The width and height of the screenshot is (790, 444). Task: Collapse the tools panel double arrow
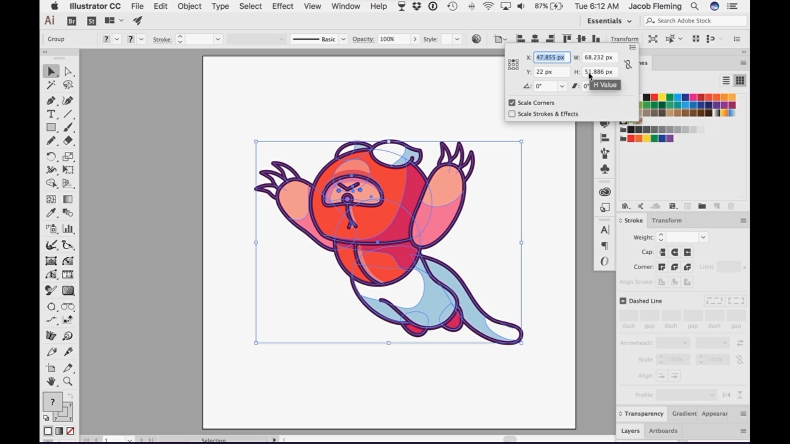point(45,52)
